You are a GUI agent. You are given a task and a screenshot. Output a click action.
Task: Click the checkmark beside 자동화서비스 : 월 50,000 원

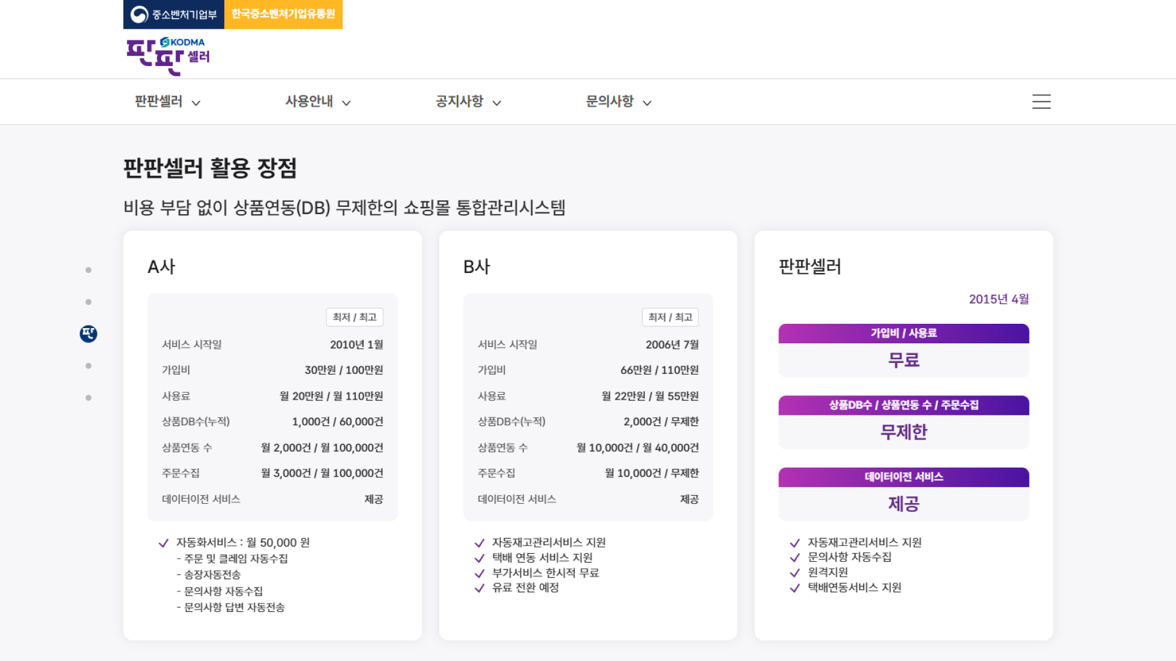point(164,543)
